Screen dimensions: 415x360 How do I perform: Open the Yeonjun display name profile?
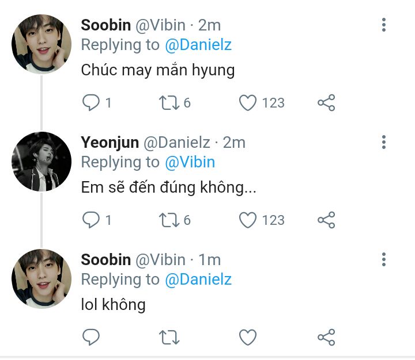(x=110, y=142)
